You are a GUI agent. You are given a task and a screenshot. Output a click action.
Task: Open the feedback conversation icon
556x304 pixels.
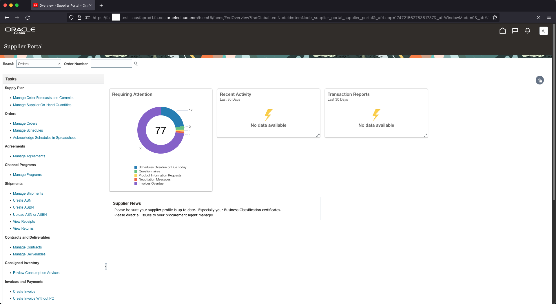(515, 31)
